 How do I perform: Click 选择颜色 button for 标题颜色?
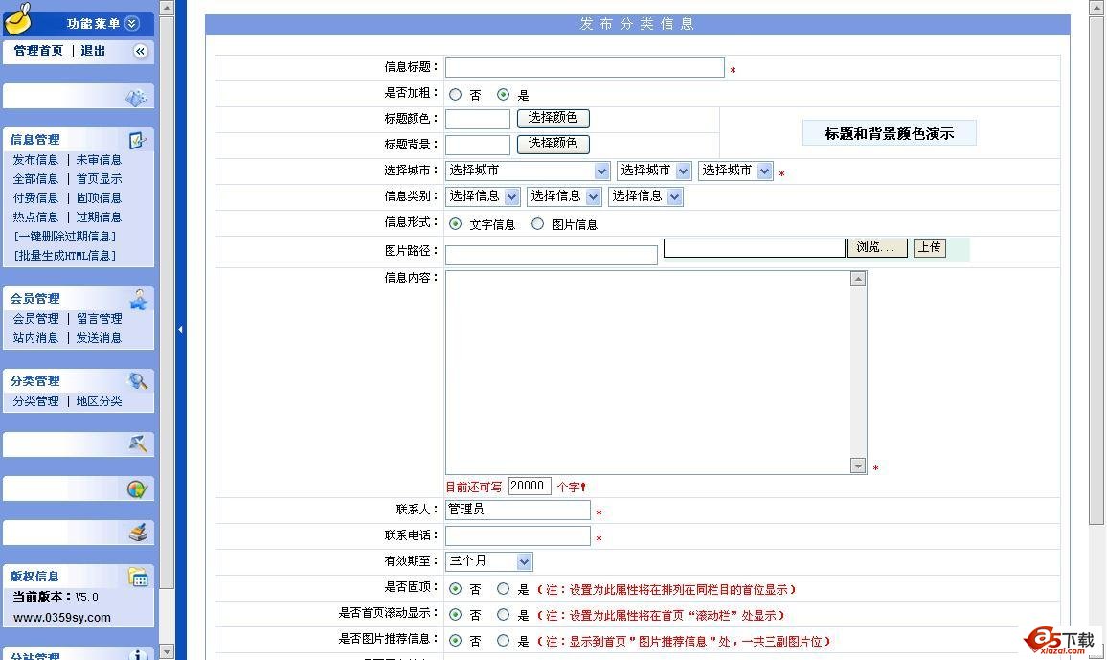(553, 119)
